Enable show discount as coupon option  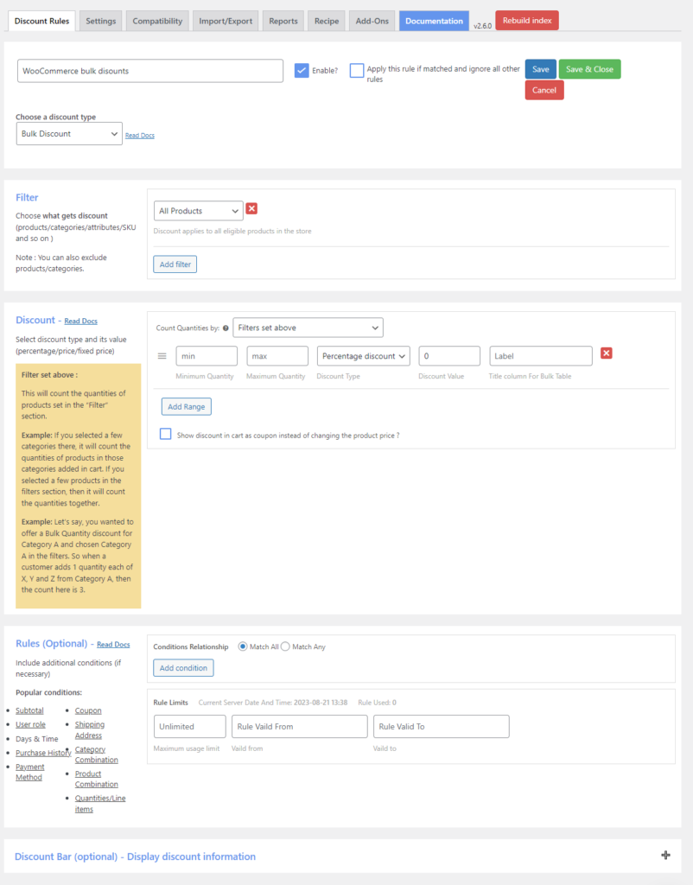[166, 433]
